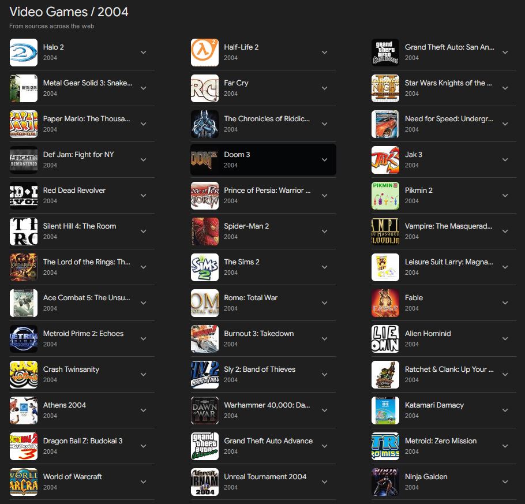Click the Half-Life 2 lambda logo thumbnail
Viewport: 525px width, 504px height.
(205, 53)
